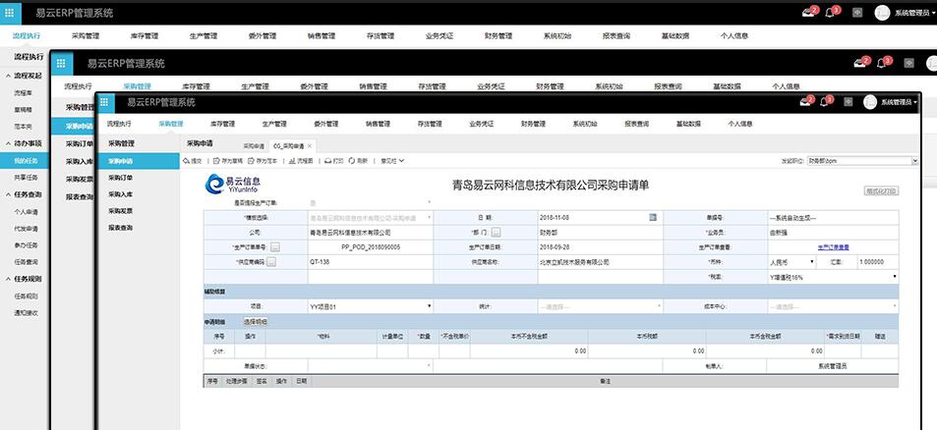
Task: Select 个人信息 in back window menu bar
Action: 734,35
